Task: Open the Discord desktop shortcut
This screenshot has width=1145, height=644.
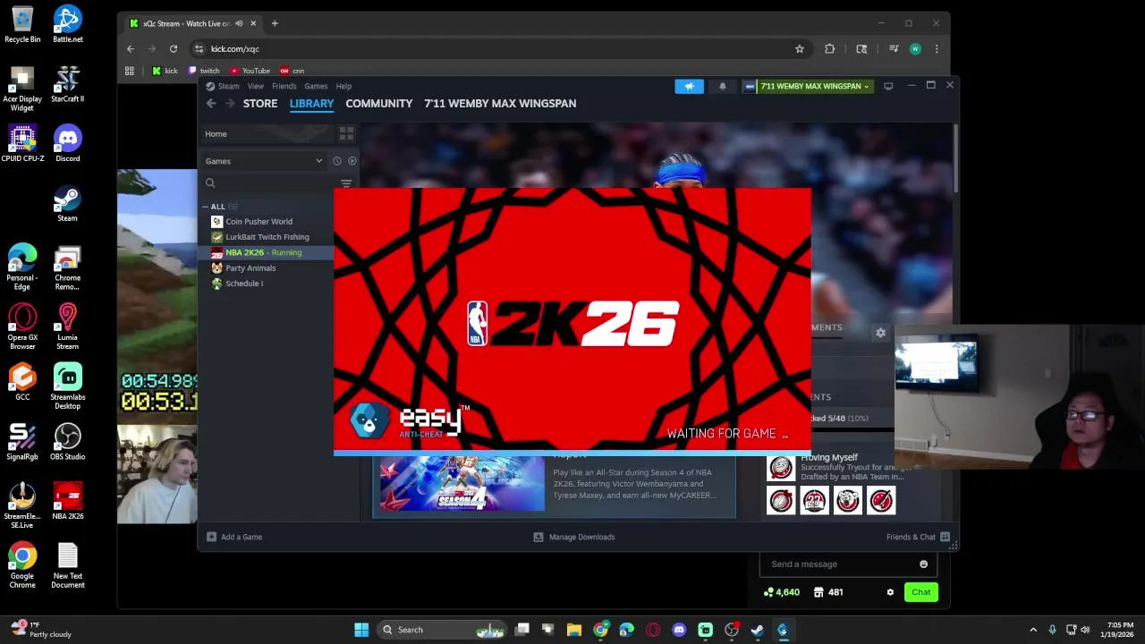Action: (x=67, y=144)
